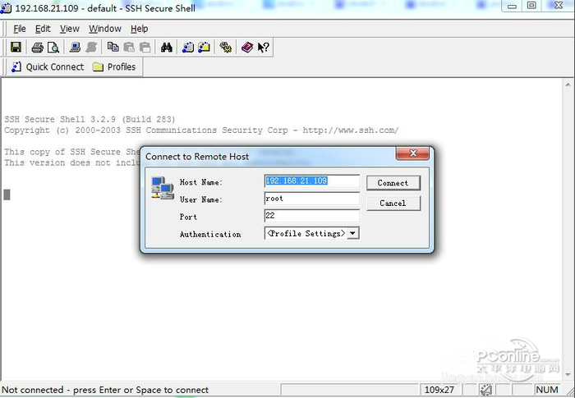Image resolution: width=575 pixels, height=398 pixels.
Task: Click the application icon in title bar
Action: (x=6, y=7)
